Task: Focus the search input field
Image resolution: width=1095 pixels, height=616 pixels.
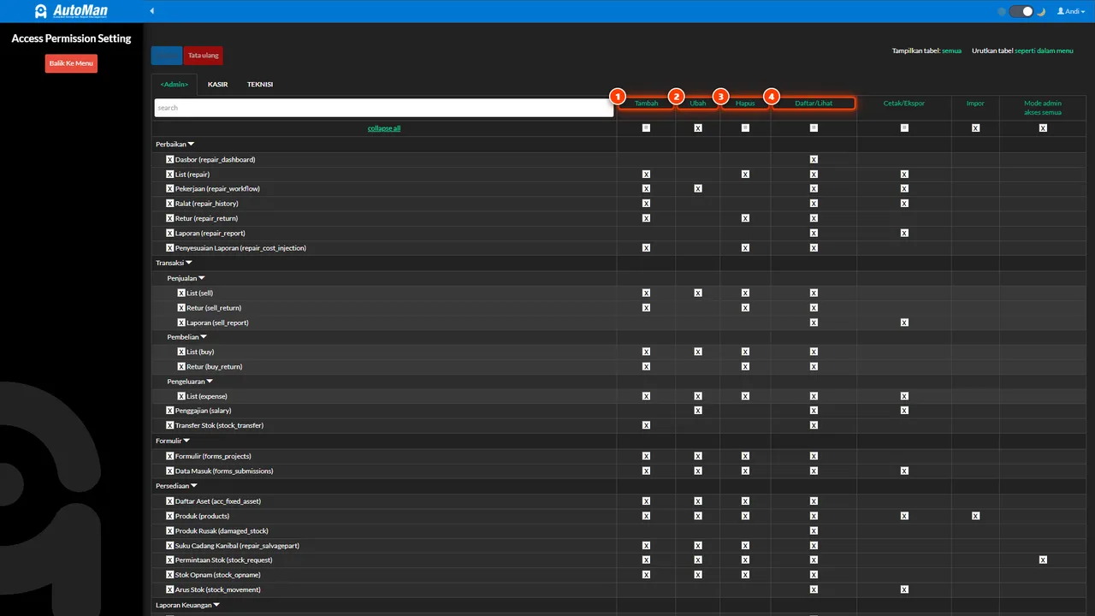Action: pos(384,108)
